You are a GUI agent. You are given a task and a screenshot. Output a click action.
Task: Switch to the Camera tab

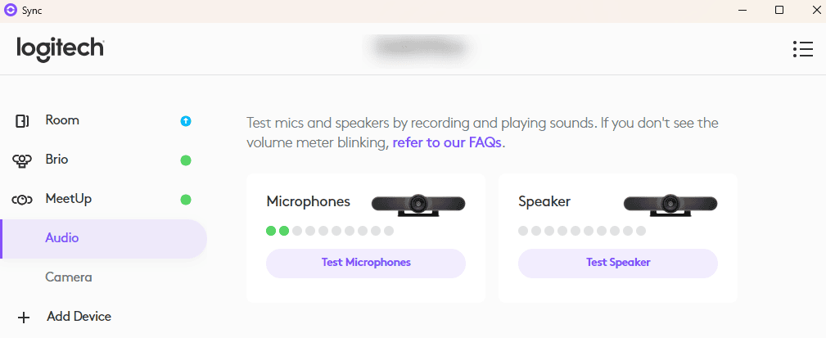tap(69, 277)
